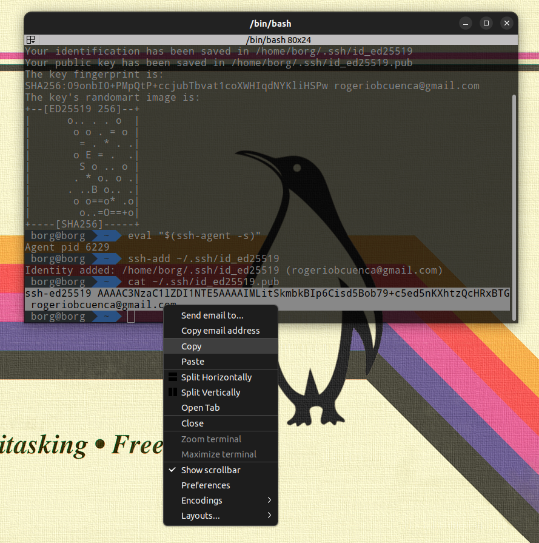Click the Split Horizontally icon in the menu
The height and width of the screenshot is (543, 539).
173,377
